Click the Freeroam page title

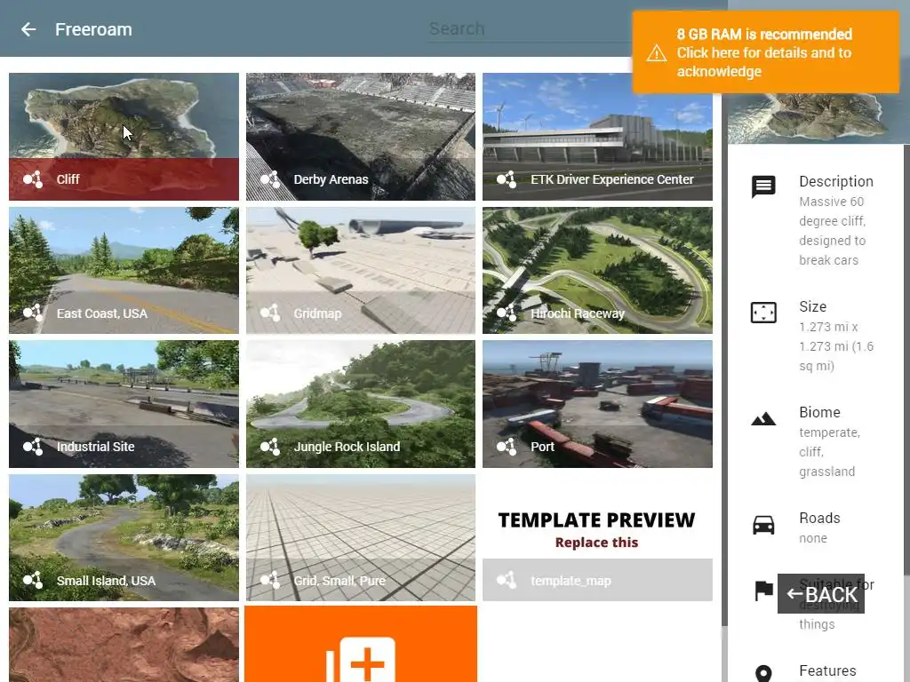93,29
